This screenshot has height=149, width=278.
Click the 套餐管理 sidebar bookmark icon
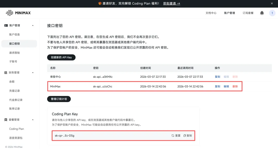click(6, 120)
